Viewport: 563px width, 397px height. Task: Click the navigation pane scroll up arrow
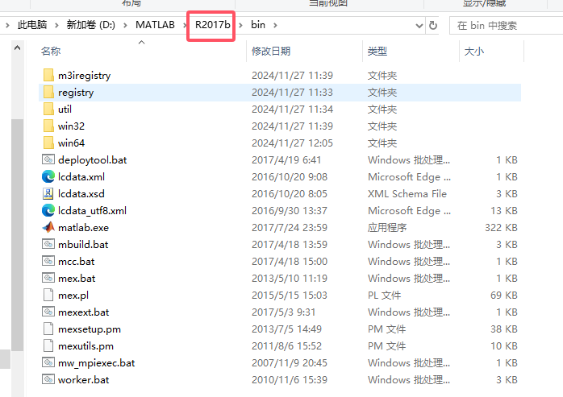[x=17, y=48]
